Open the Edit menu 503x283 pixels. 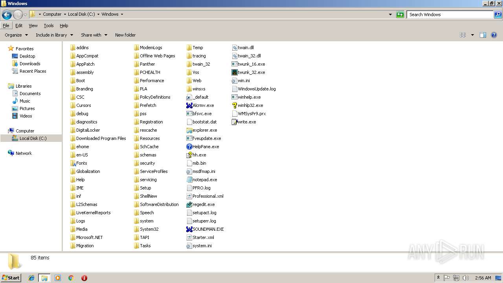(19, 26)
